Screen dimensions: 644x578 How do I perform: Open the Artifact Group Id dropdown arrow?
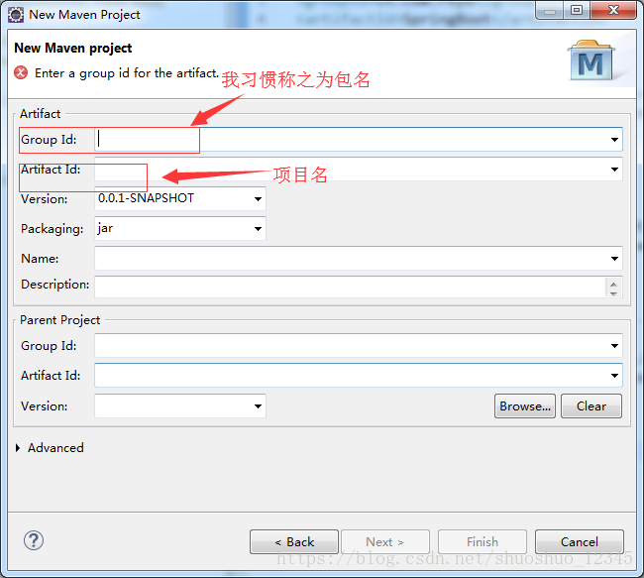(x=614, y=140)
